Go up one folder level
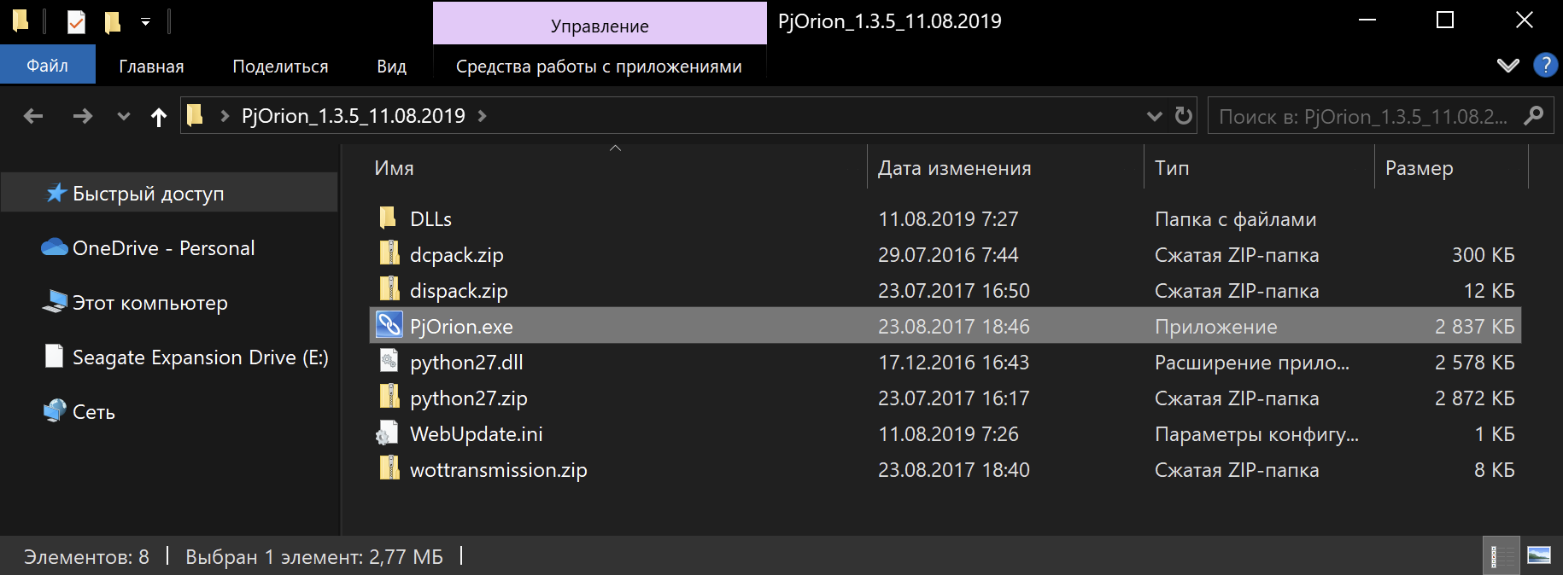This screenshot has height=575, width=1563. coord(159,117)
